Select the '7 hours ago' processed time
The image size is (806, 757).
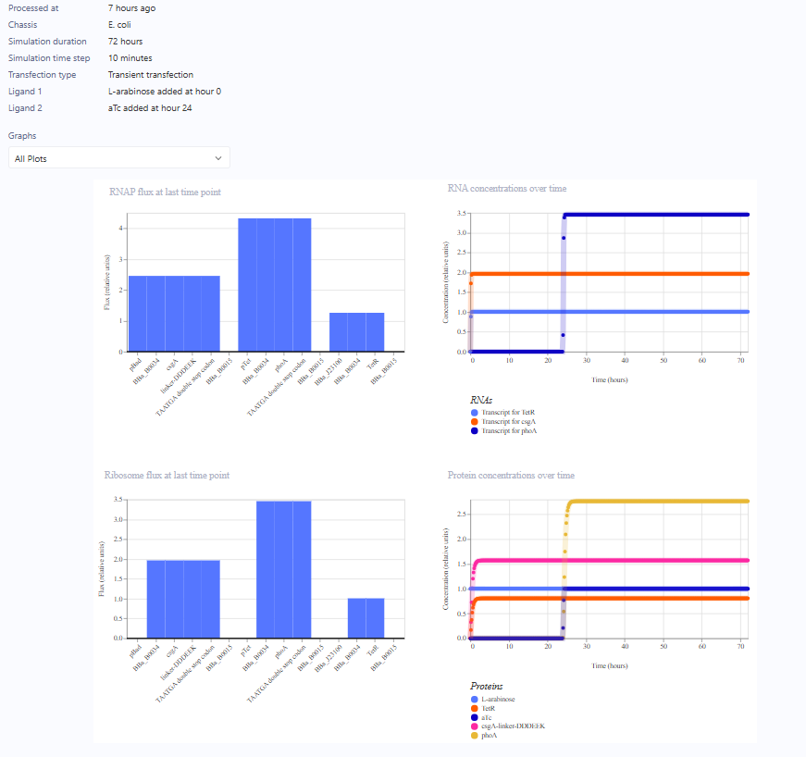coord(132,8)
